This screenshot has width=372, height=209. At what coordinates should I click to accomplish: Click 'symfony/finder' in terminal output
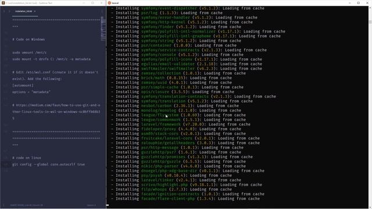[x=158, y=27]
